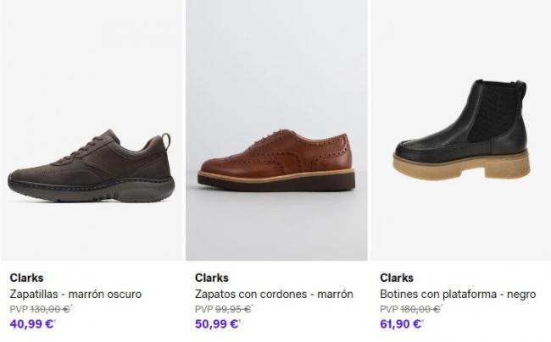Open 'Botines con plataforma - negro' product title
Viewport: 551px width, 342px height.
458,294
